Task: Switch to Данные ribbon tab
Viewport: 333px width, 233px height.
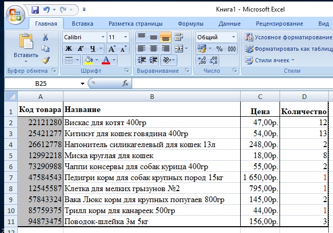Action: [x=230, y=24]
